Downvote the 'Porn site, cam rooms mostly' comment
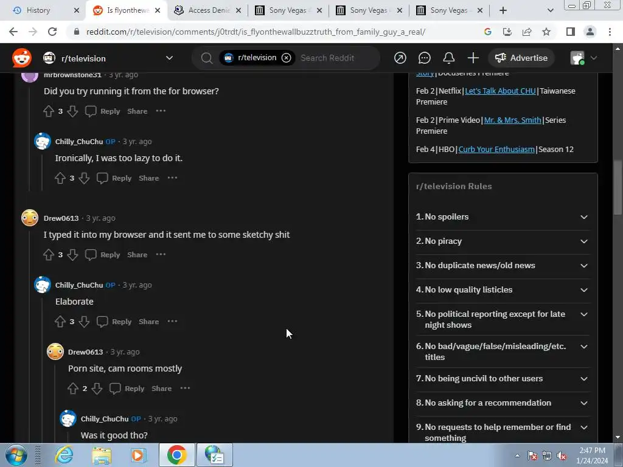The image size is (623, 467). pos(97,389)
